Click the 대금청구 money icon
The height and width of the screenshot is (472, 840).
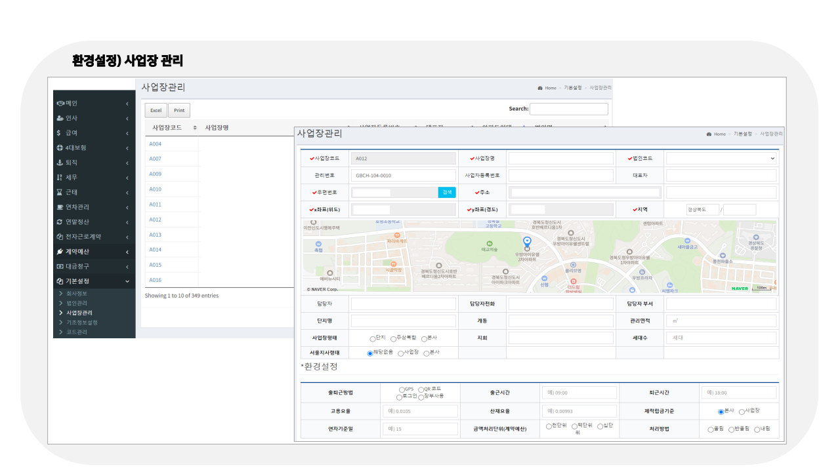coord(60,267)
